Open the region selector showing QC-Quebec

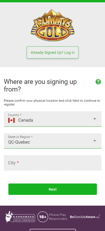click(x=53, y=141)
